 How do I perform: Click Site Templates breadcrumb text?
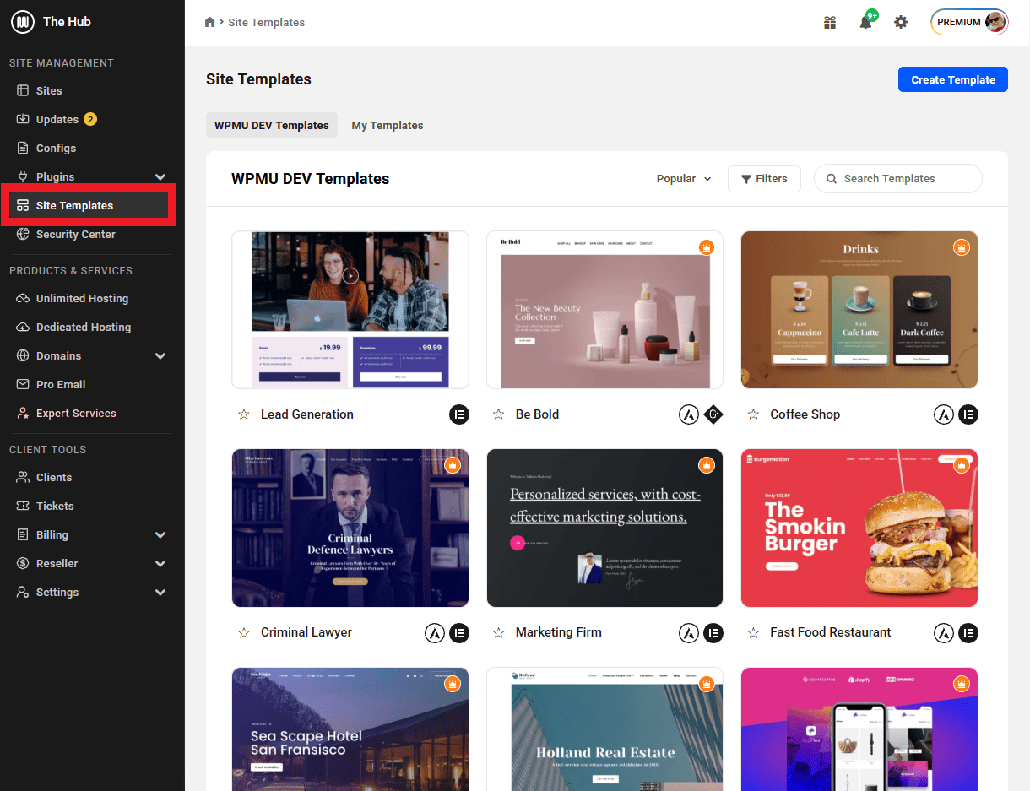pyautogui.click(x=267, y=22)
